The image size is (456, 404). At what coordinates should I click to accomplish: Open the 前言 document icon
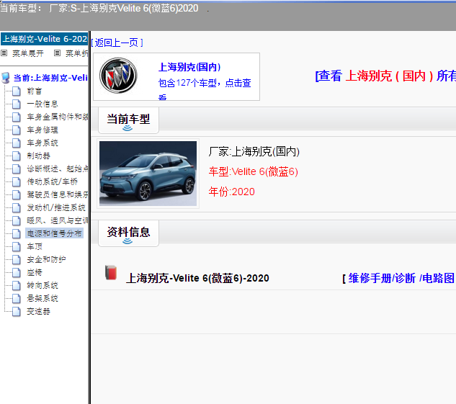pyautogui.click(x=17, y=91)
